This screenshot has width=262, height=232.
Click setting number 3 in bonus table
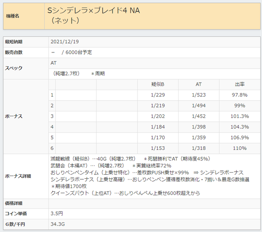click(x=52, y=116)
